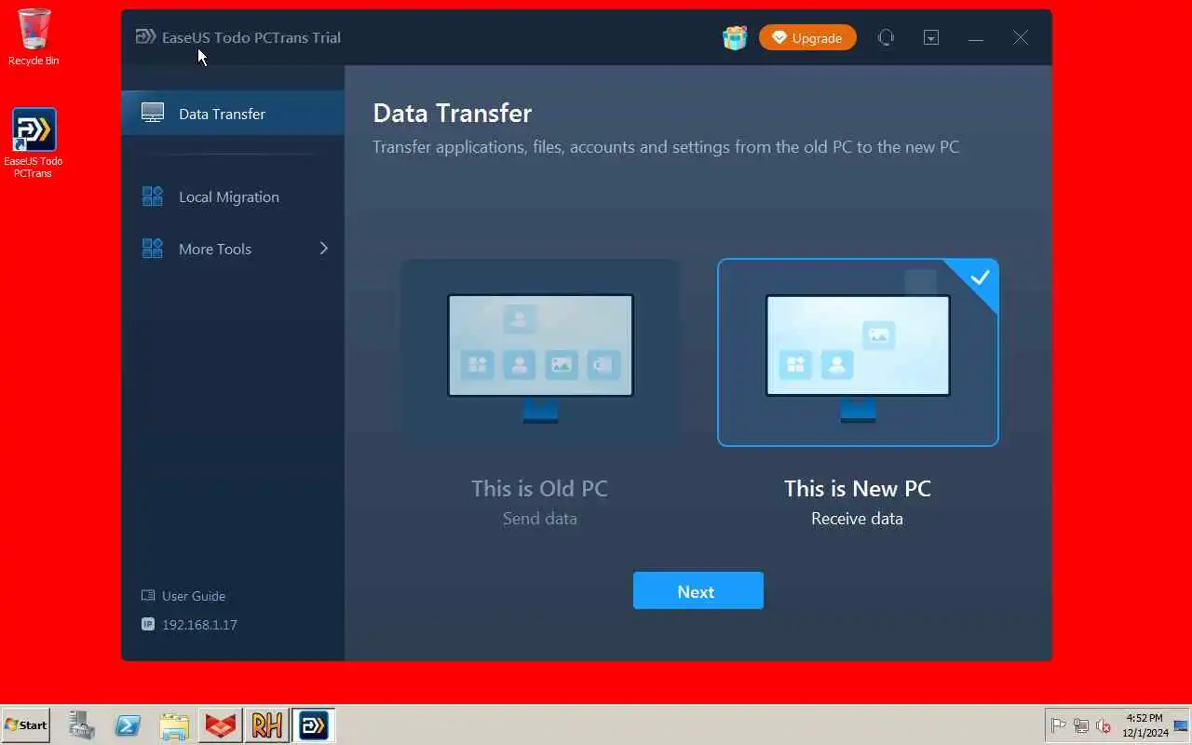Click the Next button
This screenshot has height=745, width=1192.
point(698,590)
